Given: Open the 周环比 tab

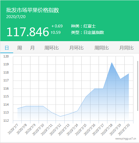Looking at the screenshot, I should [52, 48].
